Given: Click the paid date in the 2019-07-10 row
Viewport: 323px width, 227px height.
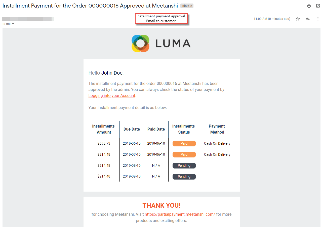Looking at the screenshot, I should [156, 154].
